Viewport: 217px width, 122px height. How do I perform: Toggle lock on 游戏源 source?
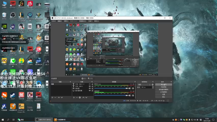(x=92, y=88)
